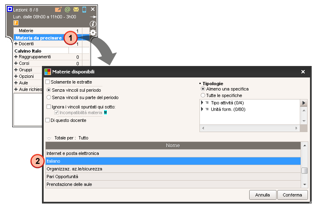The height and width of the screenshot is (212, 321).
Task: Click Tipologie horizontal scroll left arrow
Action: 203,128
